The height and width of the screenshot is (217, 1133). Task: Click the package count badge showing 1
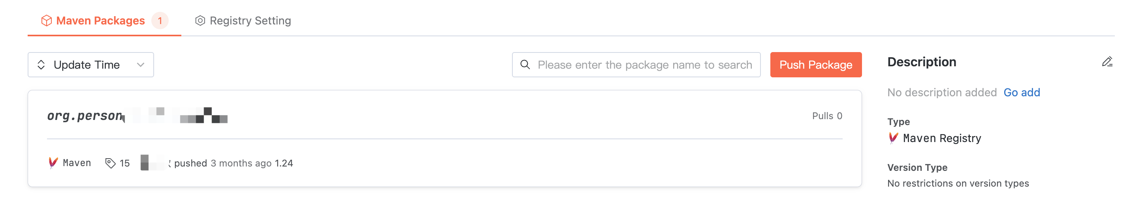click(160, 21)
